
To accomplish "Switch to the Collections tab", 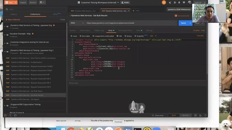I will 35,14.
